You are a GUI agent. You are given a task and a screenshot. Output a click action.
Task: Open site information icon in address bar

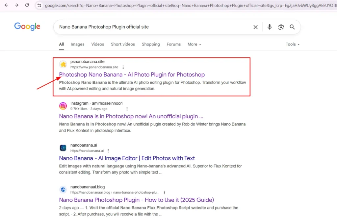pos(39,5)
